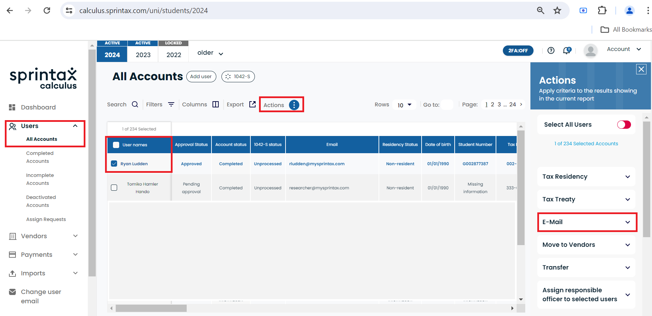Open Completed Accounts in sidebar

pyautogui.click(x=40, y=157)
